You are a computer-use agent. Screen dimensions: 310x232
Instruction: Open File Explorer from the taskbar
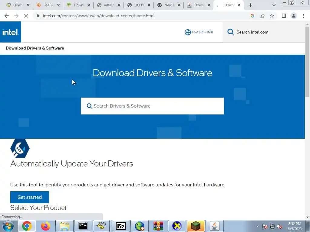[x=64, y=226]
